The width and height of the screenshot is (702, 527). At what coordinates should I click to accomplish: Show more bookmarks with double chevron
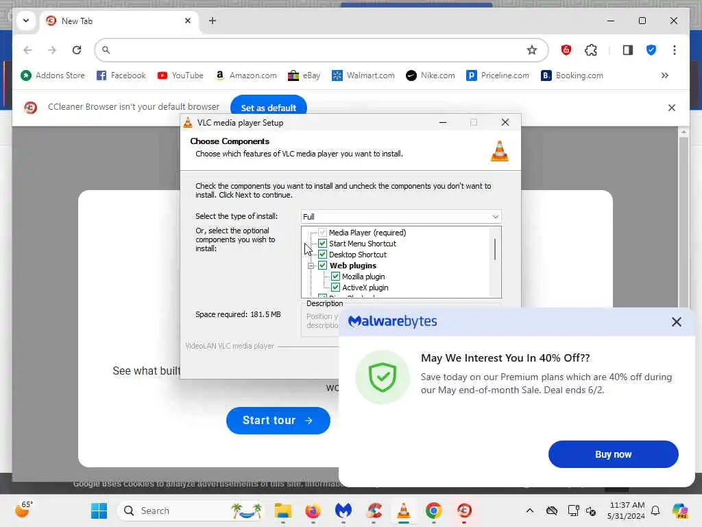[x=665, y=75]
